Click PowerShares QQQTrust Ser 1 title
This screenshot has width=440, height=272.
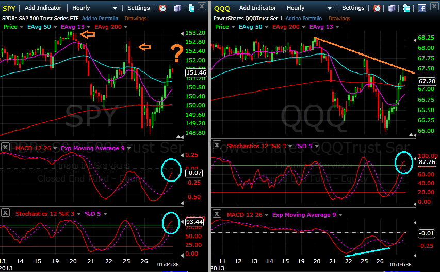248,19
